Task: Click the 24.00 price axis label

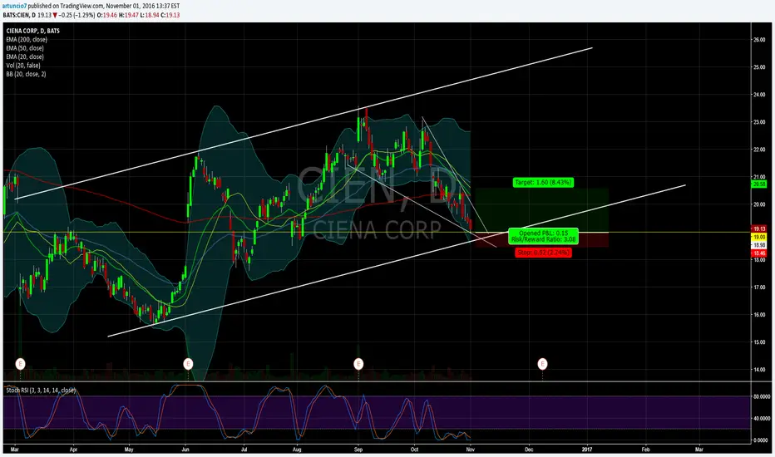Action: pos(758,95)
